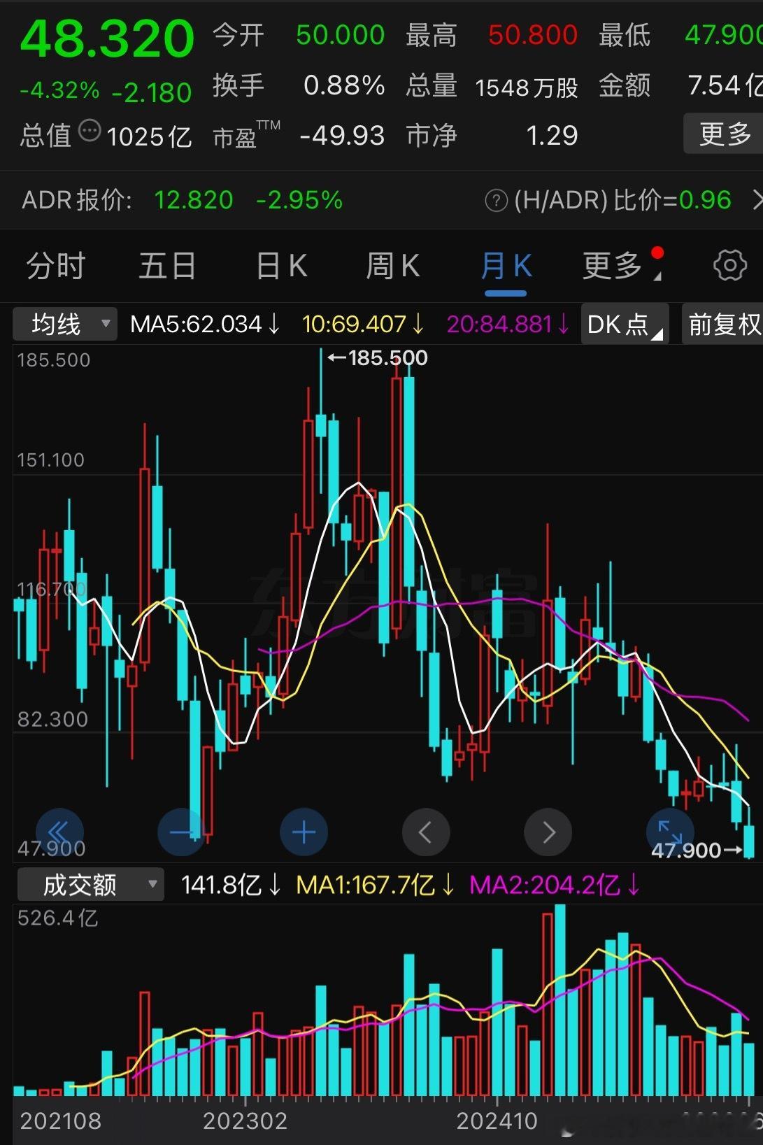Select the 月K tab
This screenshot has height=1145, width=763.
(506, 266)
